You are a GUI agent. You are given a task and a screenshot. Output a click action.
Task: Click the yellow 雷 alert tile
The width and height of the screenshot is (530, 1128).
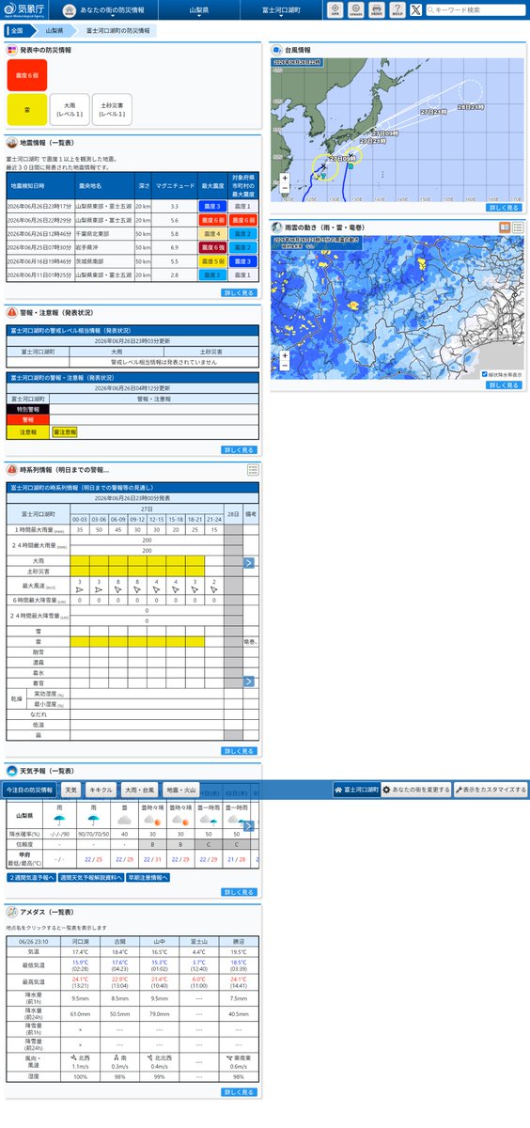(25, 109)
